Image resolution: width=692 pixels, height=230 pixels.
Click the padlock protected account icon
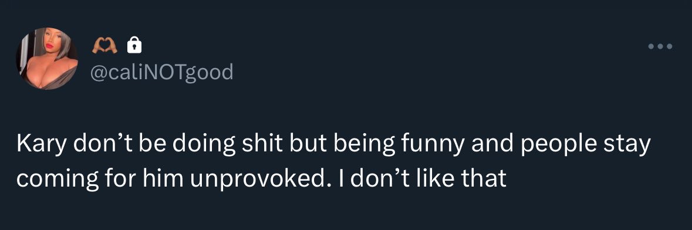click(x=134, y=45)
